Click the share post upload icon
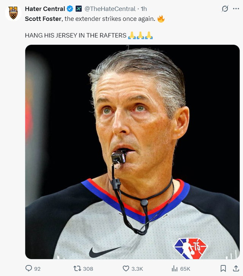Screen dimensions: 243x276 235,268
